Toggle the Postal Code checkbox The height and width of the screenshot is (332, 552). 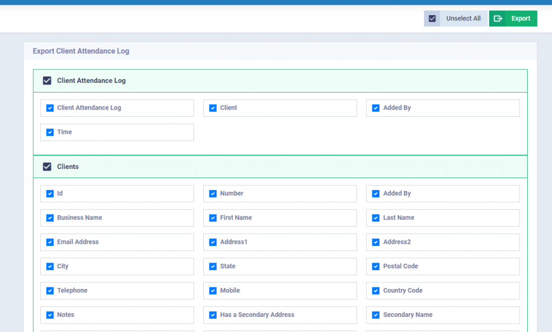click(x=376, y=266)
